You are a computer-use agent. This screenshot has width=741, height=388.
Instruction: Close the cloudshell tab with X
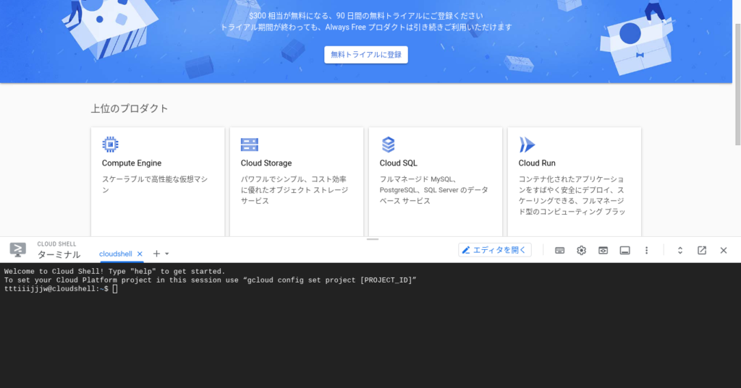pyautogui.click(x=140, y=254)
